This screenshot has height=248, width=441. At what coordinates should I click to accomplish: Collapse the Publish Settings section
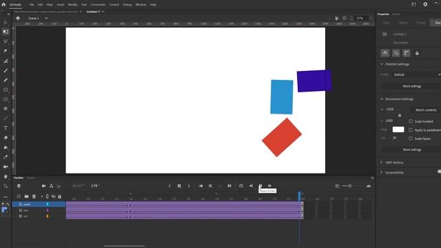click(382, 64)
